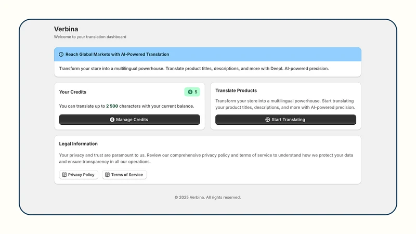Click the 2025 Verbina copyright footer text
Screen dimensions: 416x234
(207, 198)
